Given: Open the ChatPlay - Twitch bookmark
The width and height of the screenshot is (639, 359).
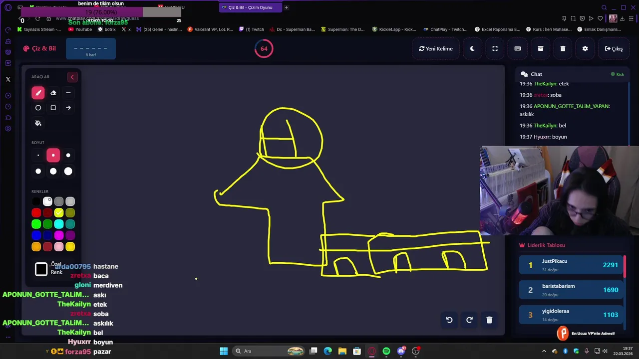Looking at the screenshot, I should (445, 29).
